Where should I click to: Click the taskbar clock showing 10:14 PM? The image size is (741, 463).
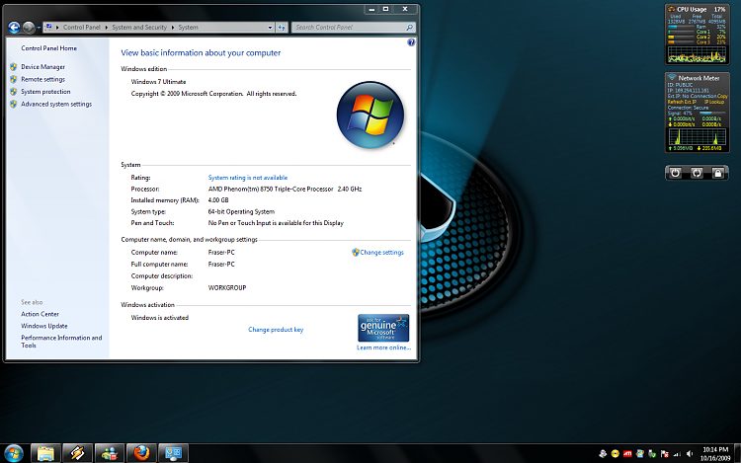(x=715, y=450)
